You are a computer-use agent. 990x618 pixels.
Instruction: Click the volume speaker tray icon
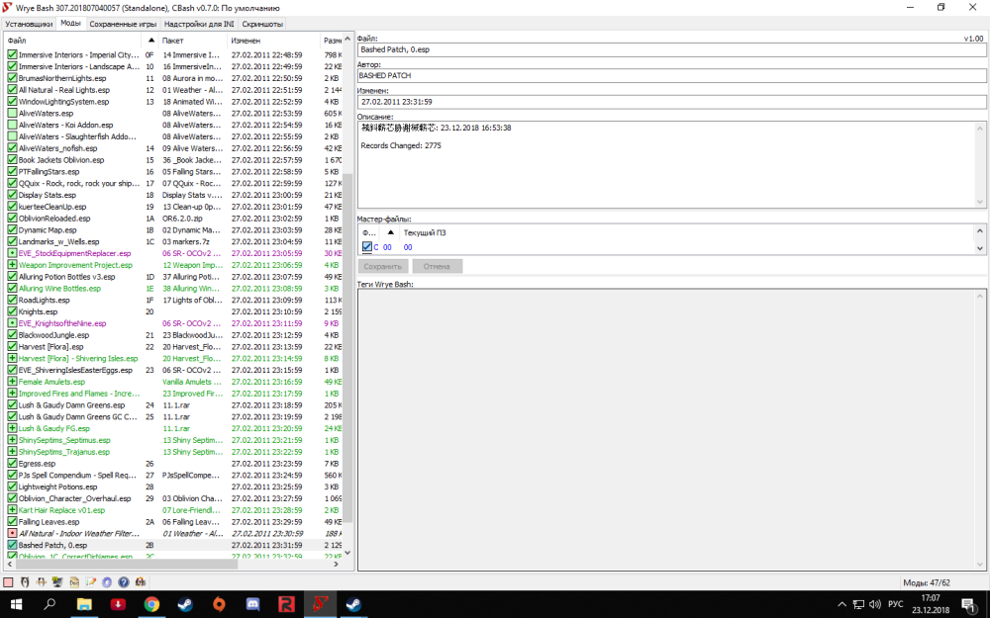pos(874,604)
